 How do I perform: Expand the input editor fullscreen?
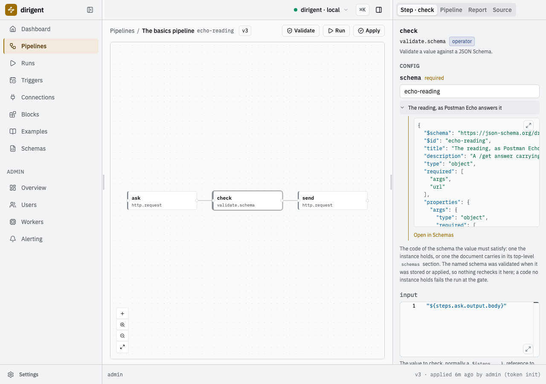528,349
